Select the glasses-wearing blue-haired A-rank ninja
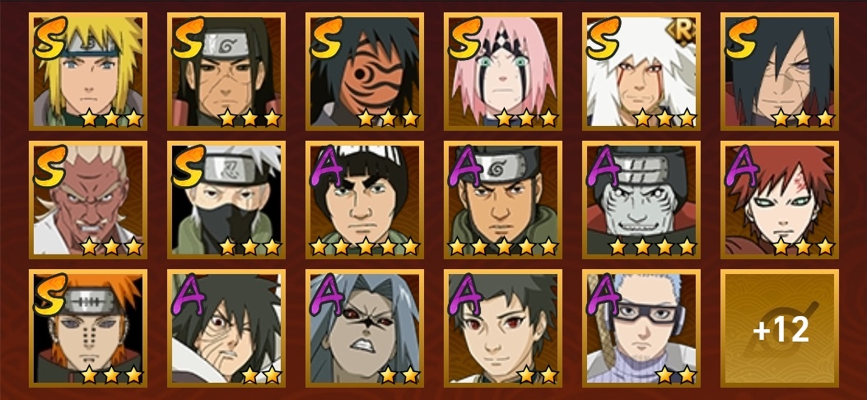 641,328
